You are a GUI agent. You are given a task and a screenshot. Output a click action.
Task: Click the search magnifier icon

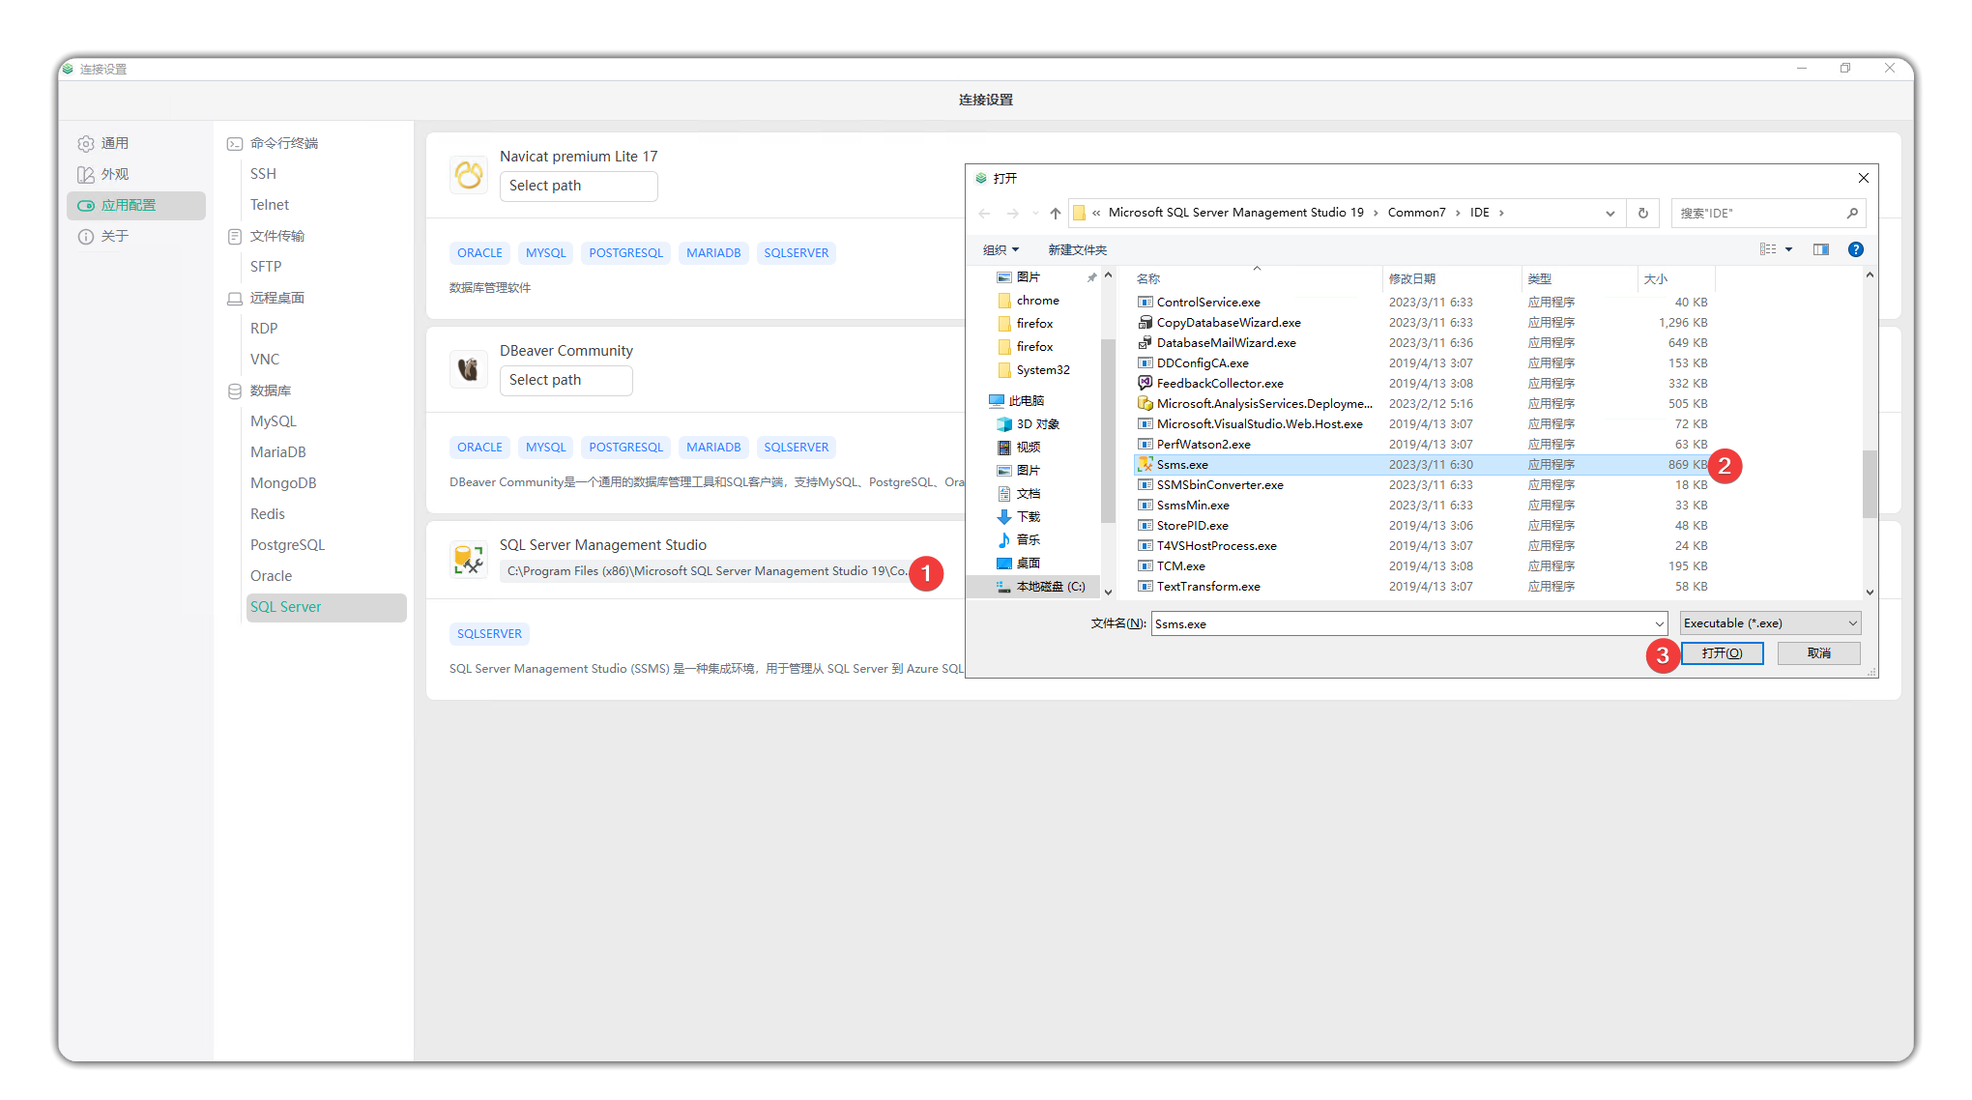[x=1852, y=213]
